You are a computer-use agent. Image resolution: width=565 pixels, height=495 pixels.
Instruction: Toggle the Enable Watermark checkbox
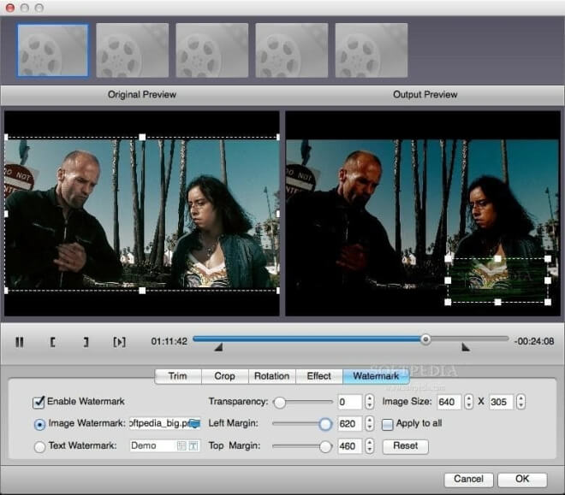pos(39,402)
